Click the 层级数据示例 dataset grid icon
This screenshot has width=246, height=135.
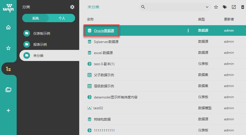pos(90,86)
